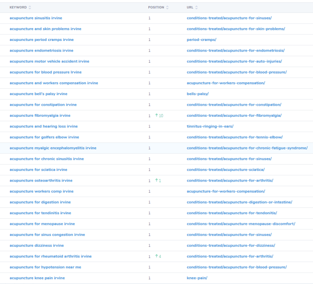Open keyword 'acupuncture for rheumatoid arthritis irvine'
This screenshot has height=284, width=313.
coord(50,256)
